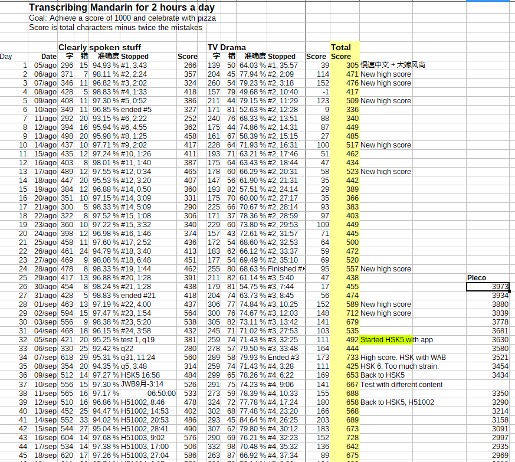Click the Pleco cell with value 3973
The image size is (515, 462).
[x=487, y=286]
